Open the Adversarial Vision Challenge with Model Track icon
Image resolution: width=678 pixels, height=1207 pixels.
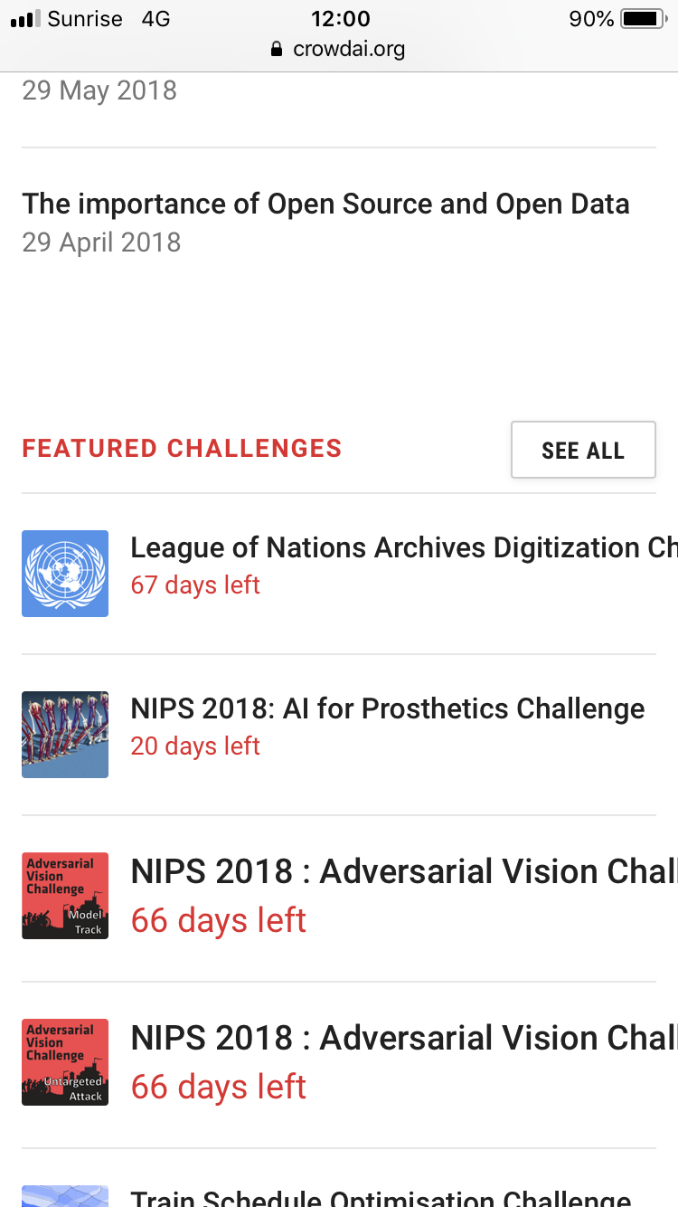click(x=404, y=871)
